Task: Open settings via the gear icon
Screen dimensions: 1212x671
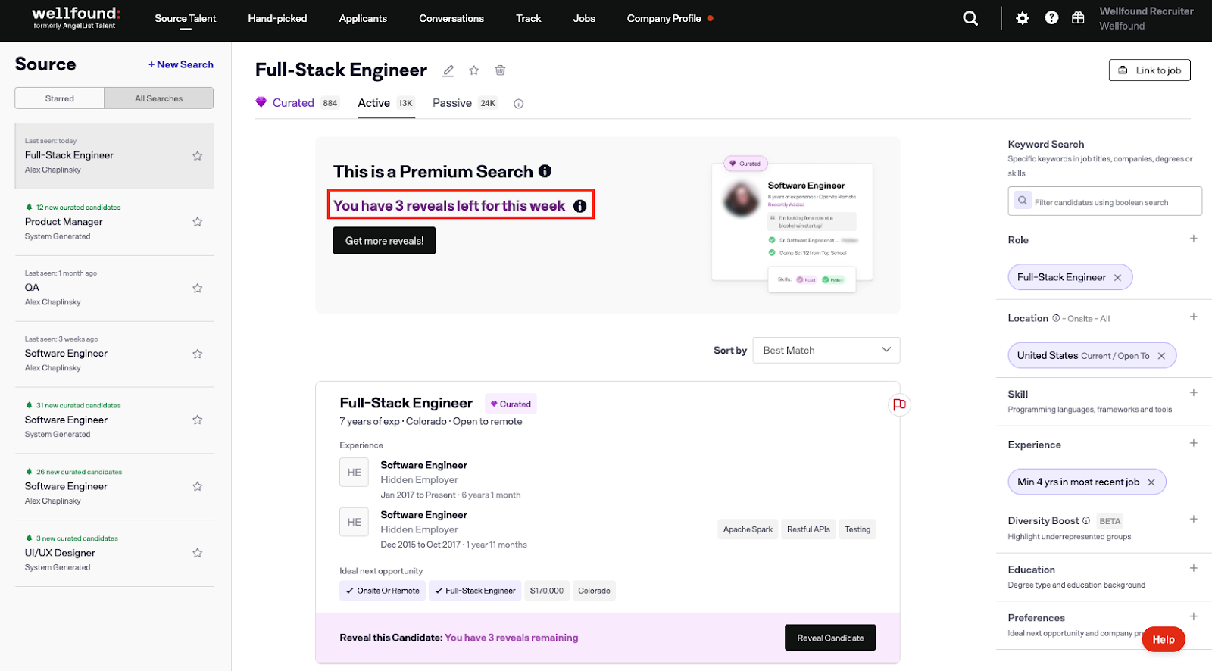Action: [1023, 18]
